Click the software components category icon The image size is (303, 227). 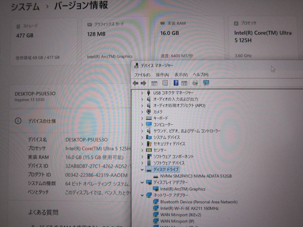[149, 157]
